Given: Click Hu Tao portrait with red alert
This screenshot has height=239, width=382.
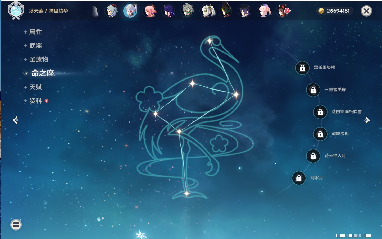Looking at the screenshot, I should pos(283,11).
